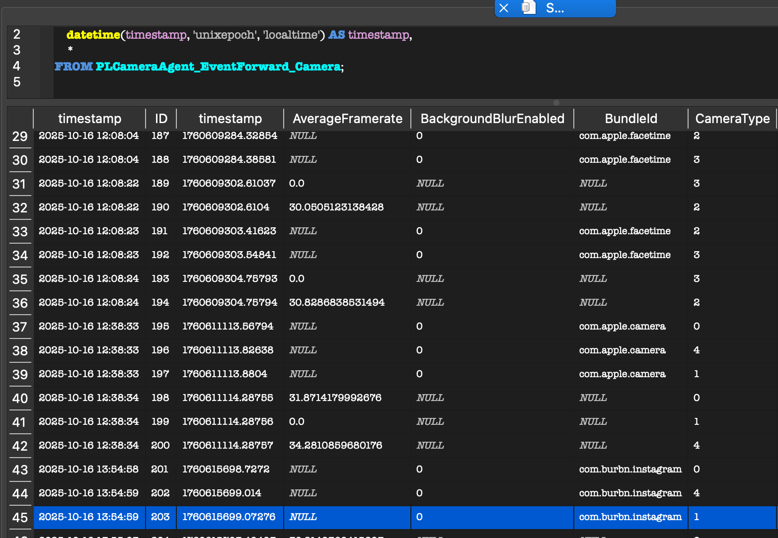
Task: Click the splitter handle dot above results
Action: pyautogui.click(x=556, y=103)
